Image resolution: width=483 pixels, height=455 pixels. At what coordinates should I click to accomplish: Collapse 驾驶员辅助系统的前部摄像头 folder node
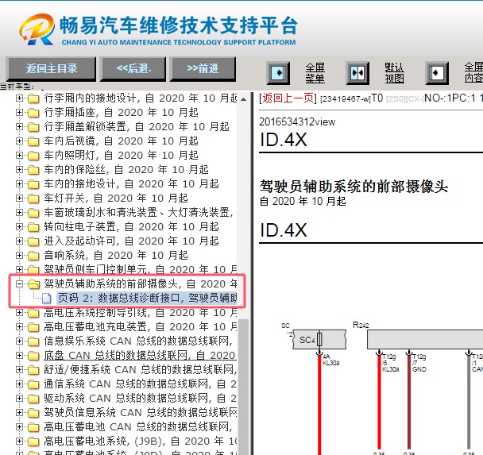tap(19, 283)
